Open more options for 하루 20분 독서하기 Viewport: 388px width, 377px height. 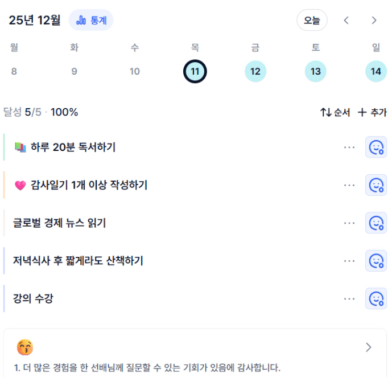pyautogui.click(x=349, y=147)
